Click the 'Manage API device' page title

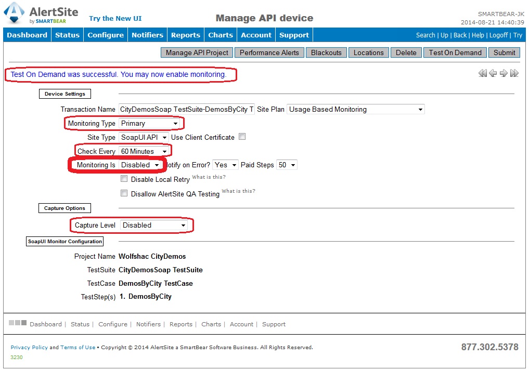tap(264, 18)
